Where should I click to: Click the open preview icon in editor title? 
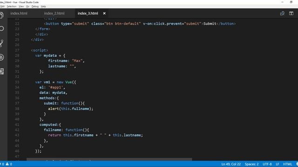[282, 13]
